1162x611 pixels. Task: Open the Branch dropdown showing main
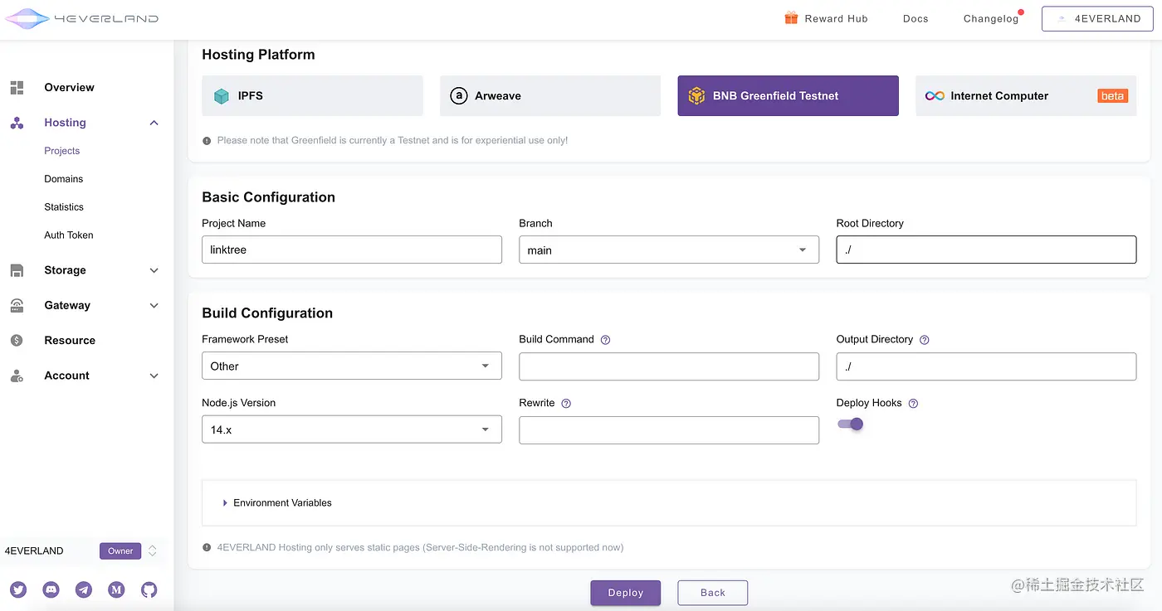[x=669, y=250]
